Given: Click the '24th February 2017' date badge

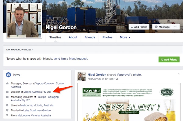Looking at the screenshot, I should pyautogui.click(x=129, y=112).
